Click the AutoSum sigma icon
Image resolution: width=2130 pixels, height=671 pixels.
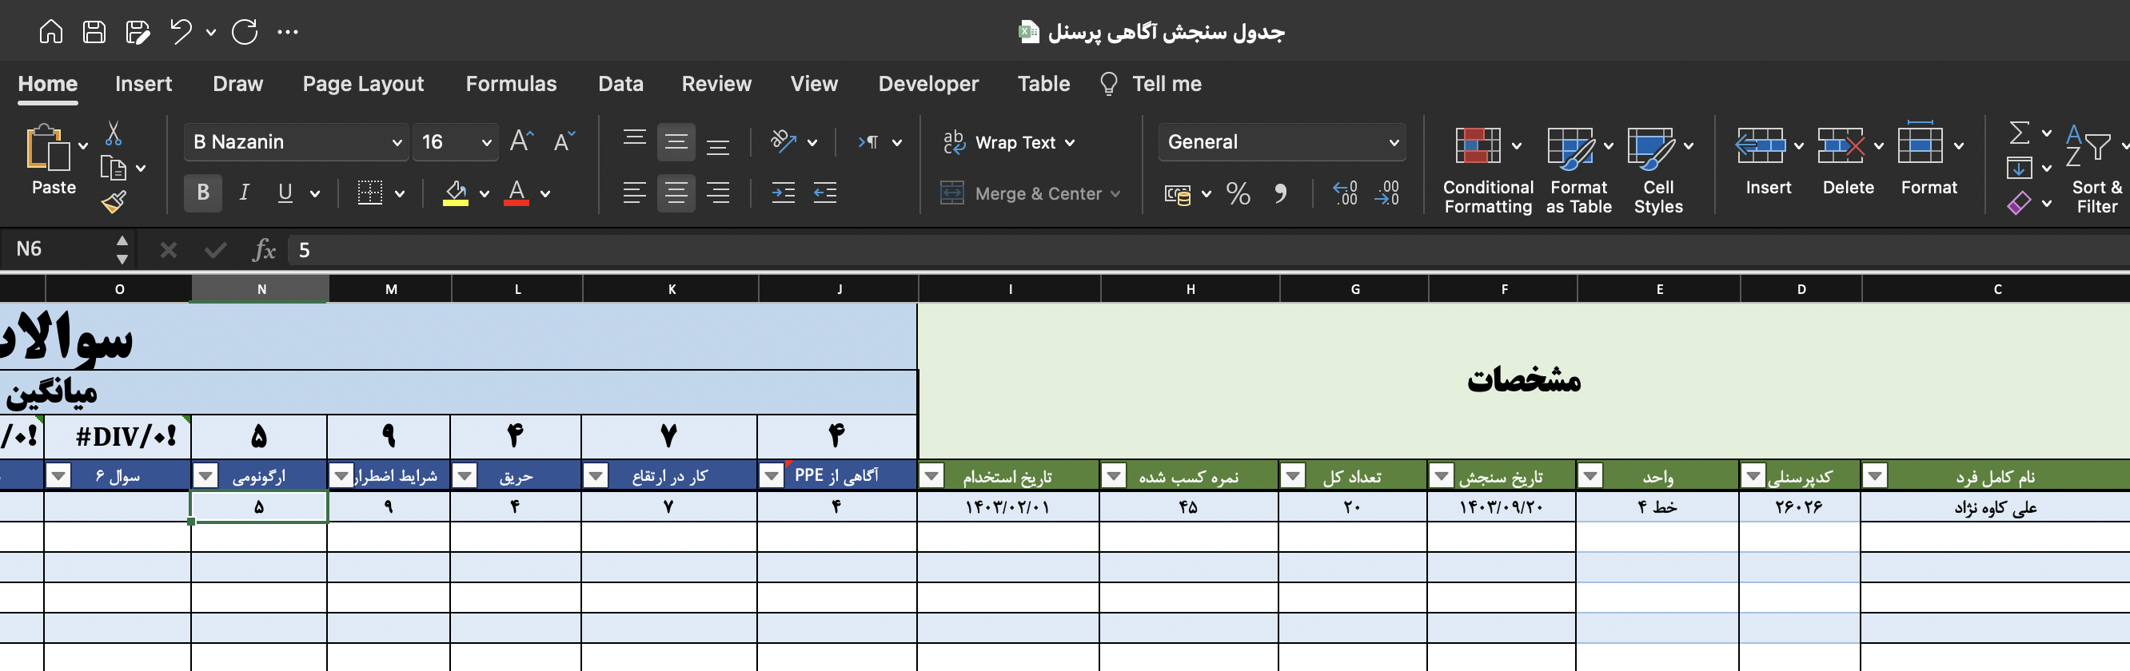pyautogui.click(x=2019, y=133)
